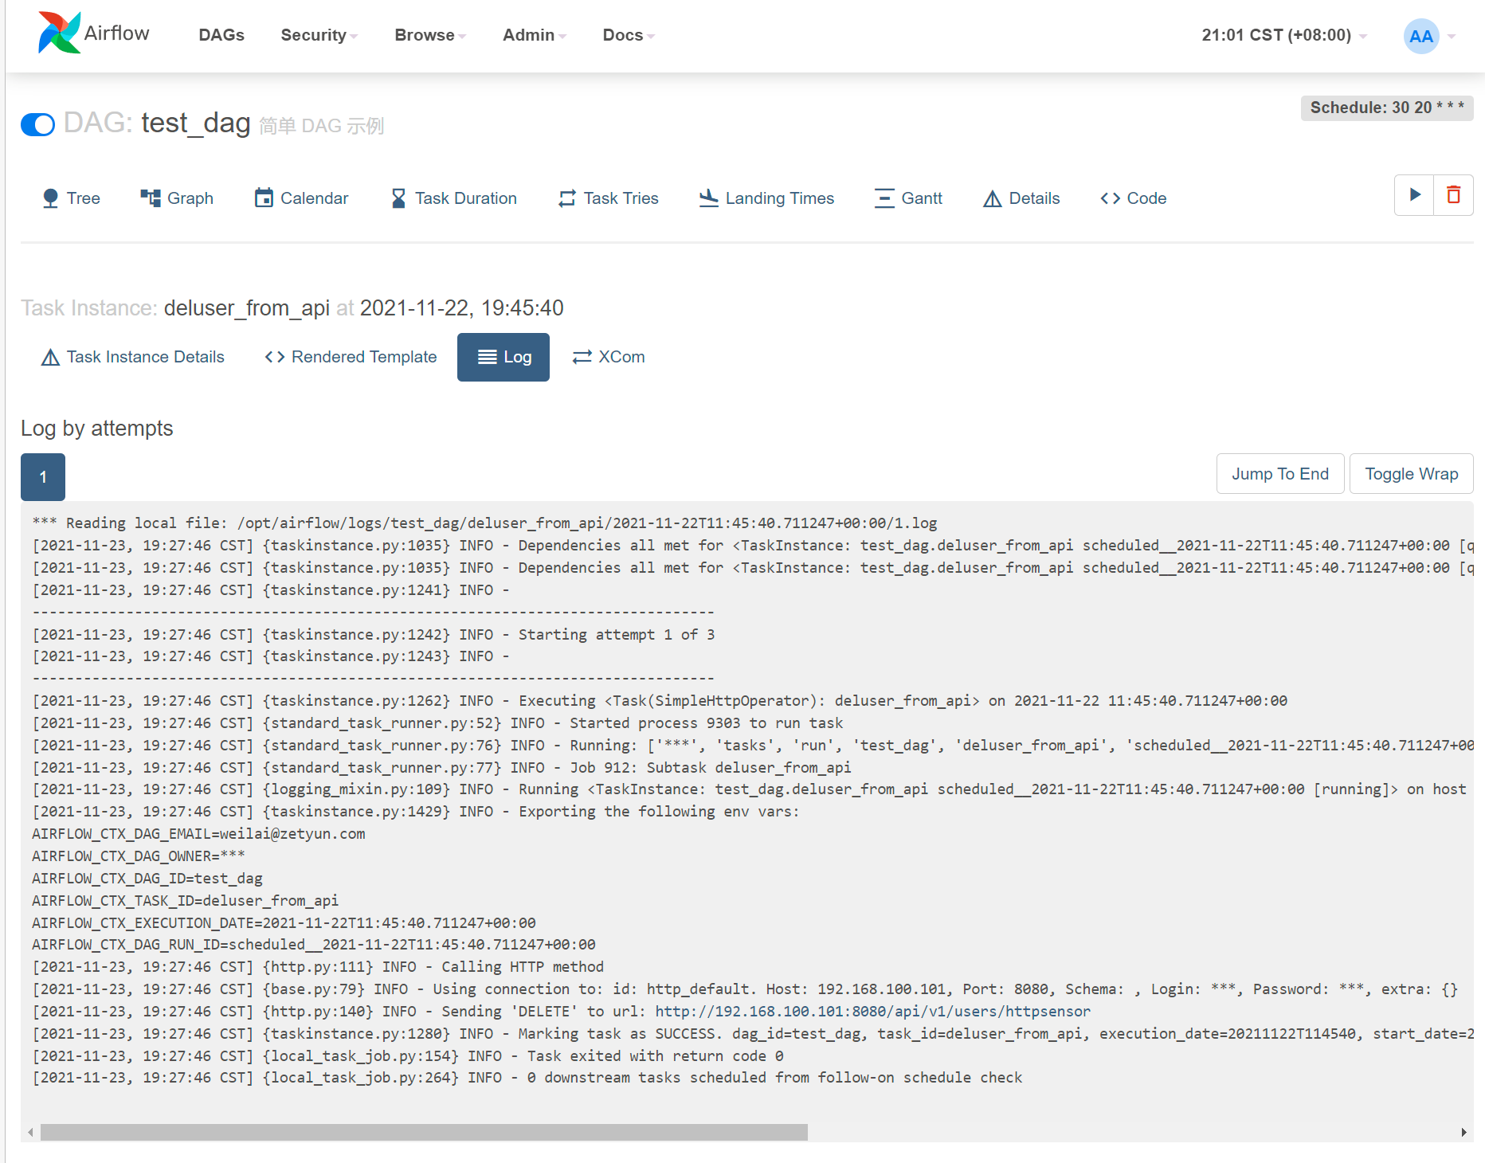Toggle Wrap for log lines

(x=1411, y=474)
